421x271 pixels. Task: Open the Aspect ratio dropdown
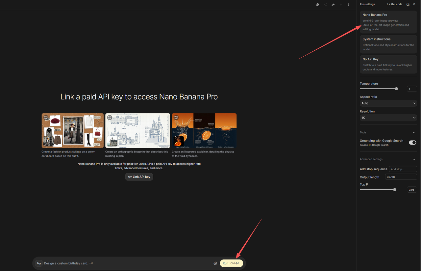click(x=388, y=103)
